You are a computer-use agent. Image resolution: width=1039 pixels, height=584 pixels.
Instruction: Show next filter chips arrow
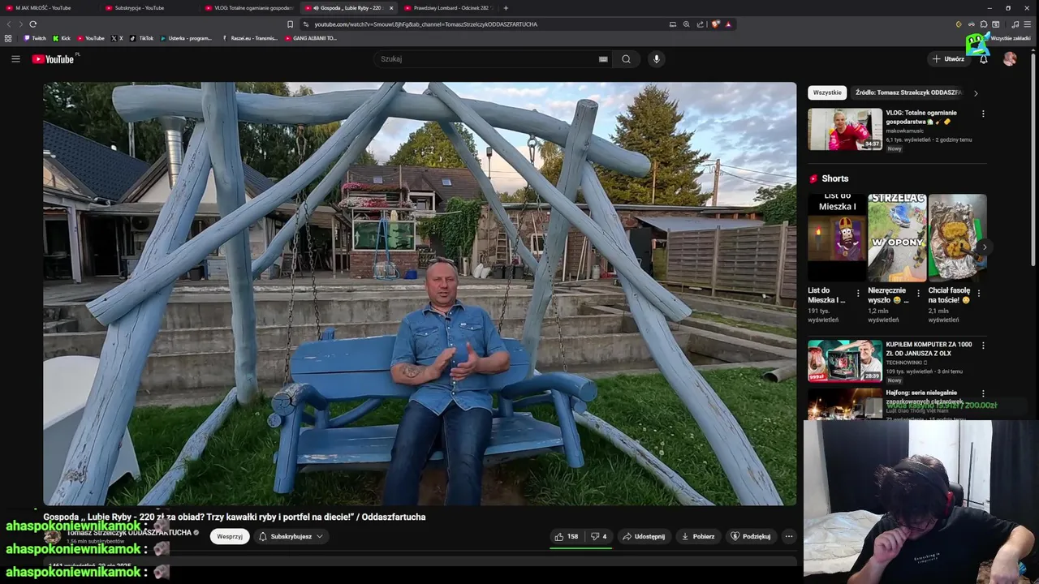(976, 93)
